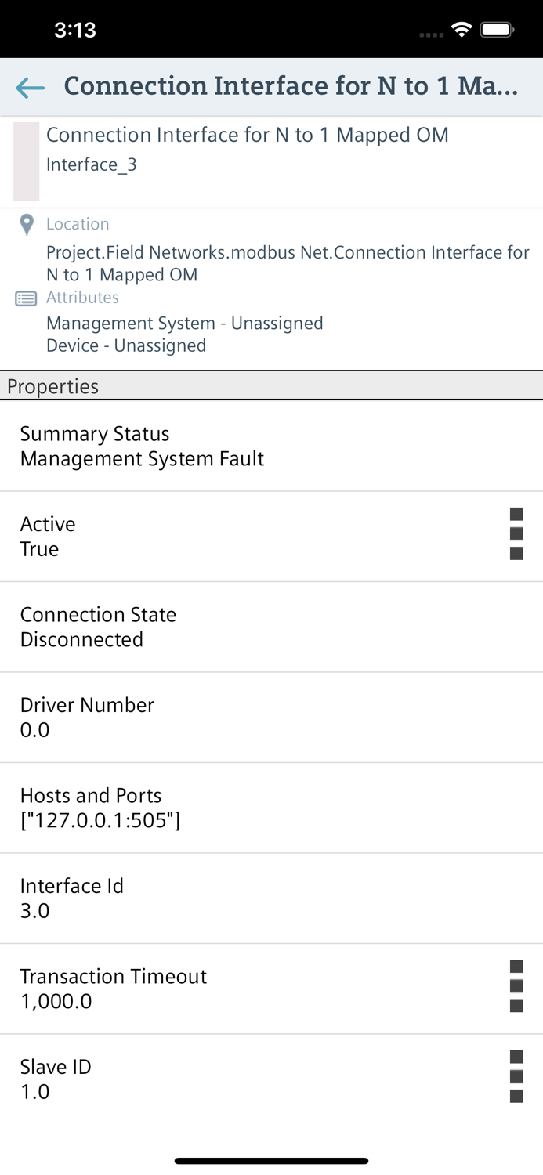Tap the pink object thumbnail swatch
This screenshot has height=1175, width=543.
click(x=27, y=161)
